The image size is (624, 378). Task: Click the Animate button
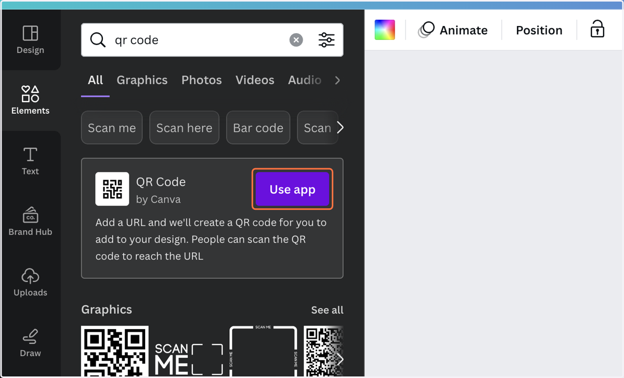pyautogui.click(x=453, y=30)
